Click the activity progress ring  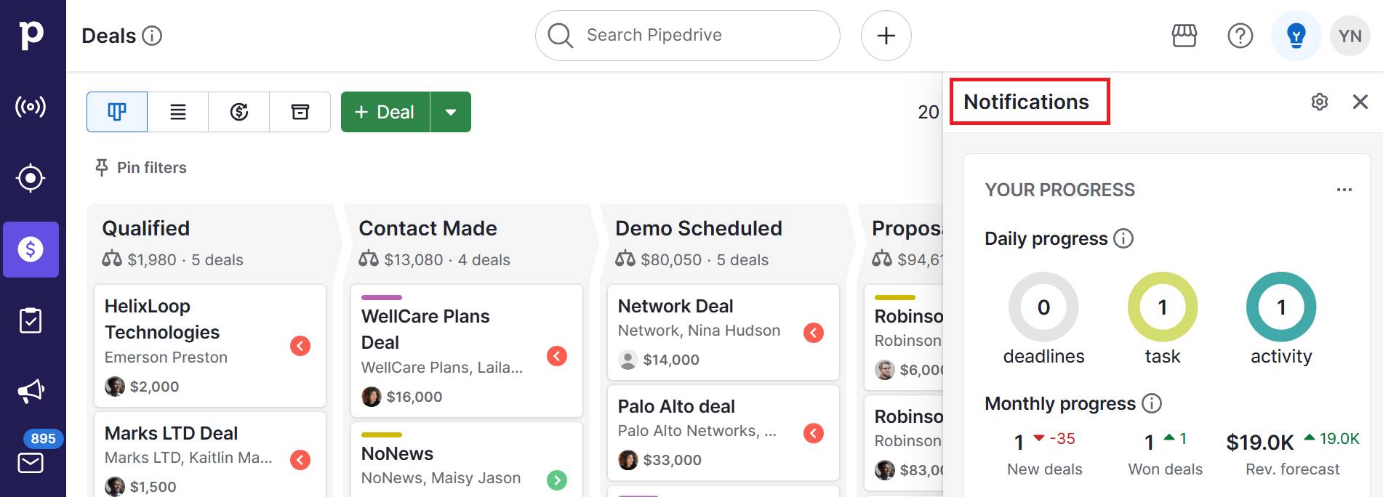click(1281, 307)
